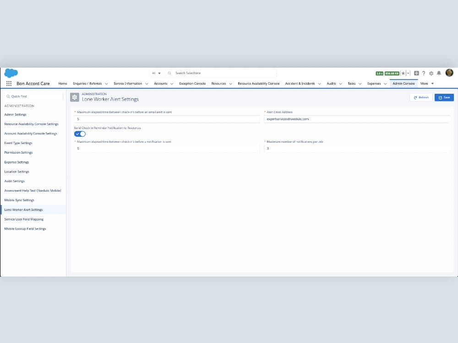Open Account Availability Console Settings

(31, 134)
